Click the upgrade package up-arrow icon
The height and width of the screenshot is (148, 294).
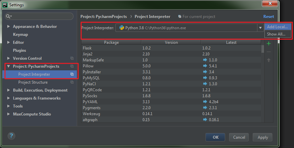(x=269, y=60)
